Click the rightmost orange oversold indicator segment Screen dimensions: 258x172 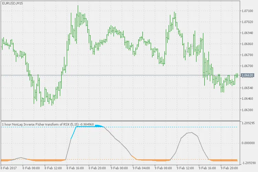click(x=224, y=160)
